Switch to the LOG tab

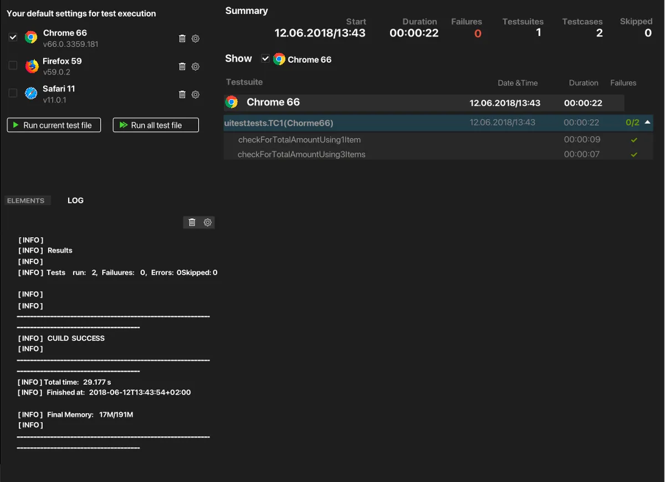pos(75,201)
